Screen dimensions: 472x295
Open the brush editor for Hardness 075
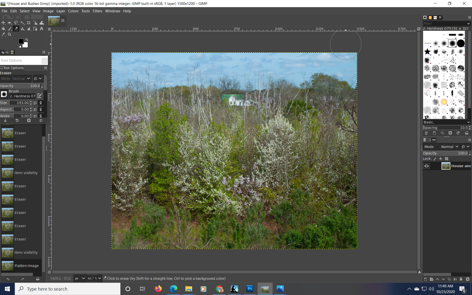click(x=40, y=96)
